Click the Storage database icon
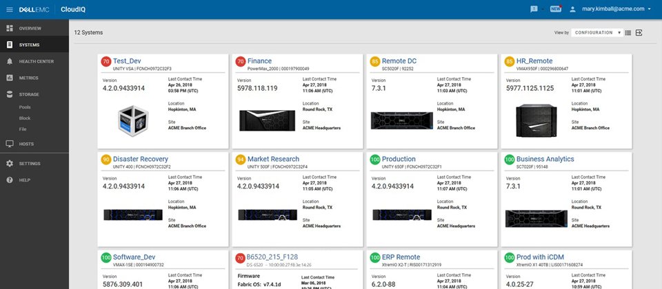The width and height of the screenshot is (662, 289). pyautogui.click(x=10, y=94)
